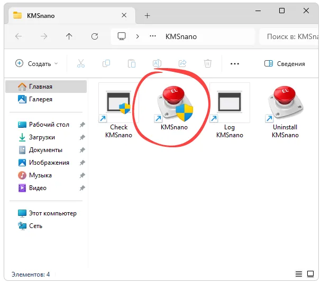321x284 pixels.
Task: Select the Uninstall KMSnano shortcut
Action: [x=285, y=111]
